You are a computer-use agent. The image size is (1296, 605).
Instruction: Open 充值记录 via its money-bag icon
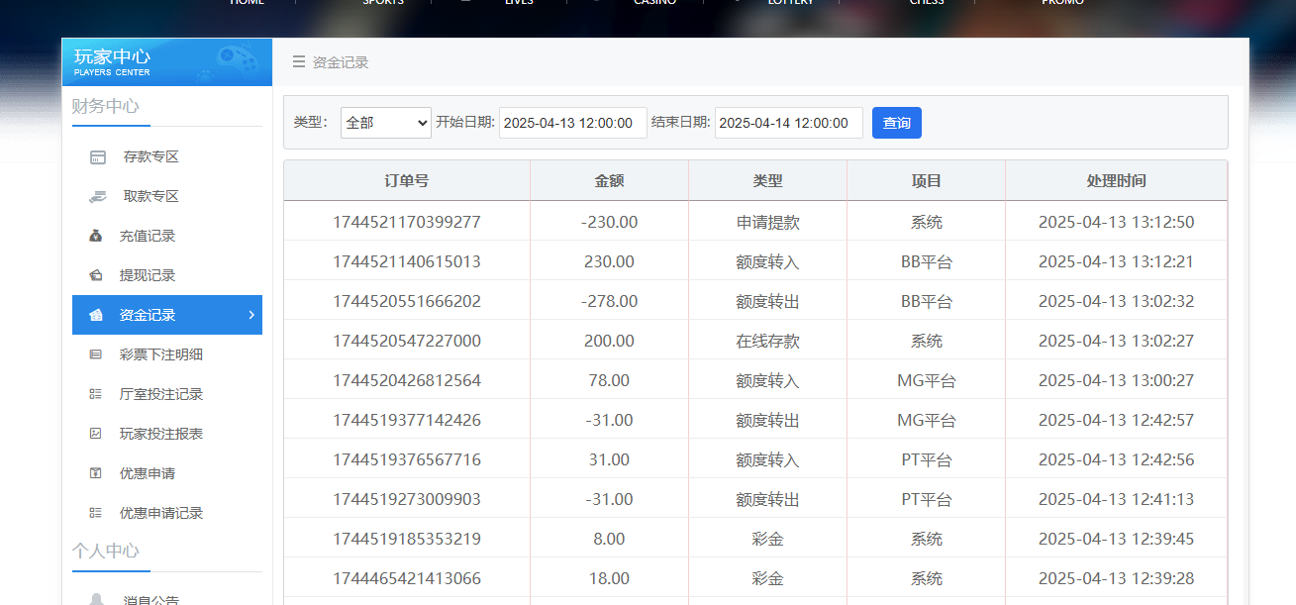96,236
